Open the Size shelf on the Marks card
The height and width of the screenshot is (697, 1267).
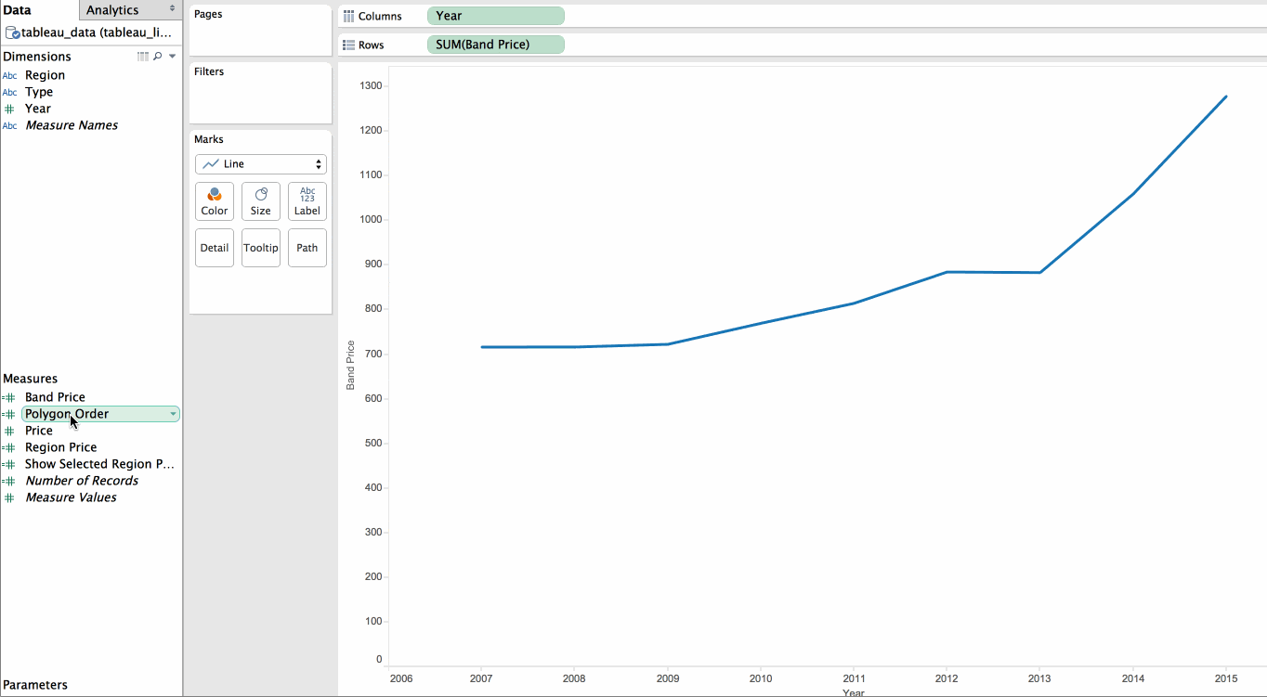260,200
